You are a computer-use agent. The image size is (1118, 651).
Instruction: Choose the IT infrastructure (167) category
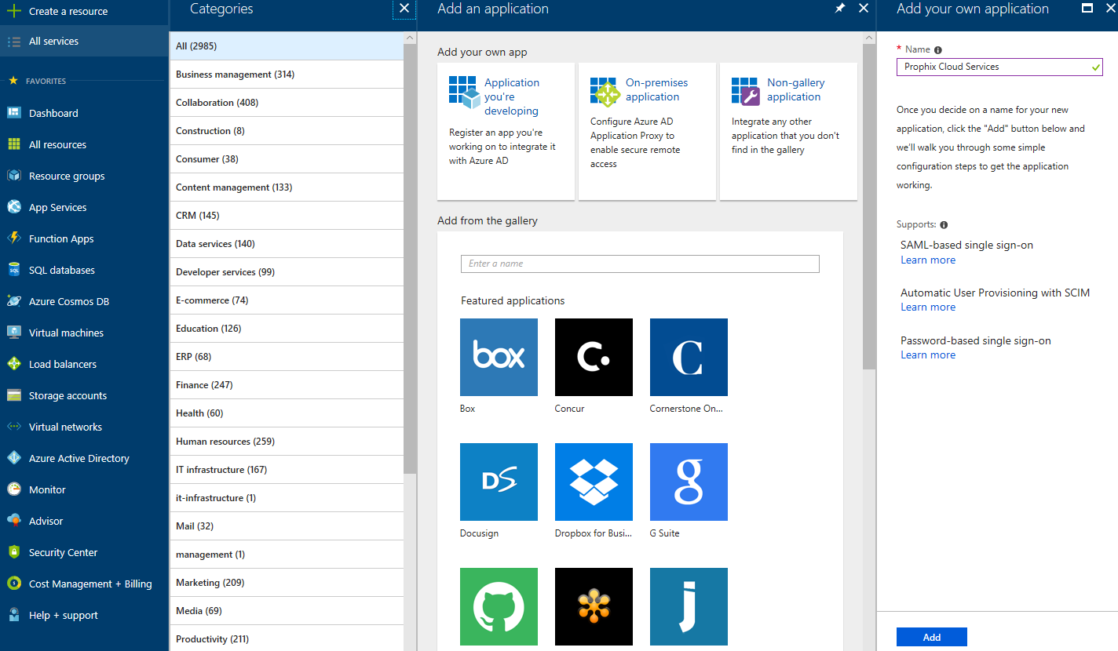coord(287,470)
